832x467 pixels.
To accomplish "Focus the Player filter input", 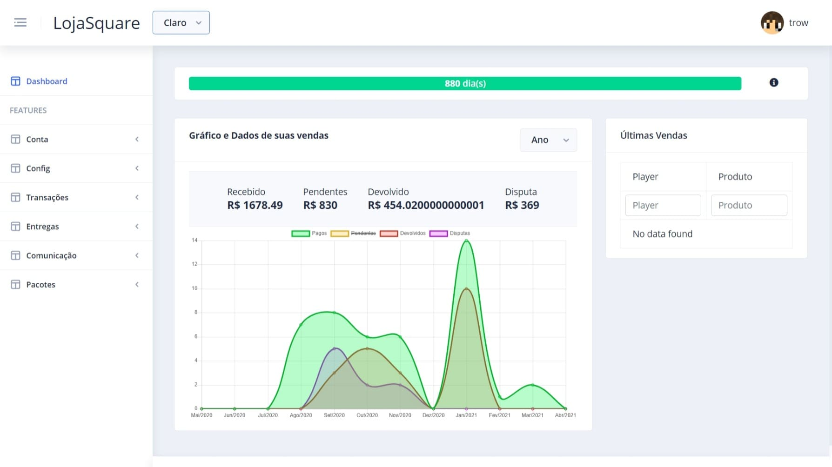I will coord(663,205).
